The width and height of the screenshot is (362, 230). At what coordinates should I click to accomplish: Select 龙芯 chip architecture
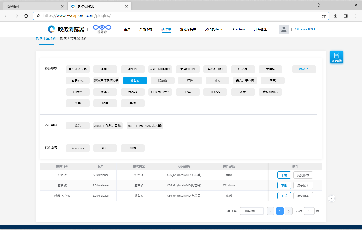pos(78,126)
